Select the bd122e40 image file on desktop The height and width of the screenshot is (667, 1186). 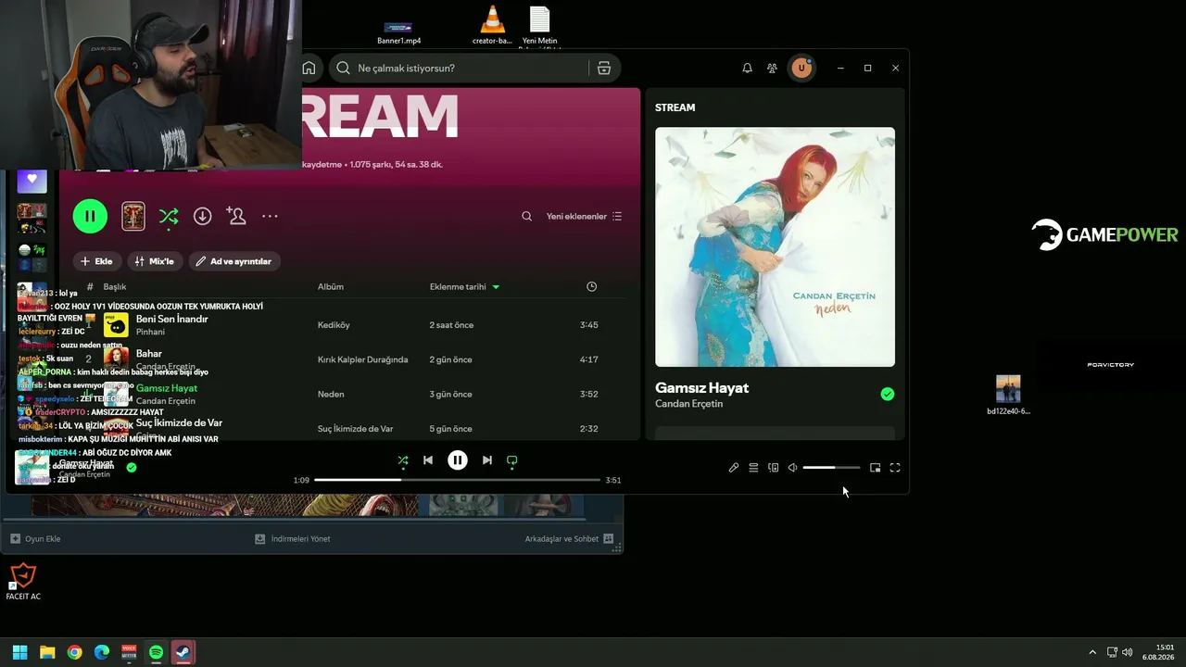pyautogui.click(x=1008, y=396)
